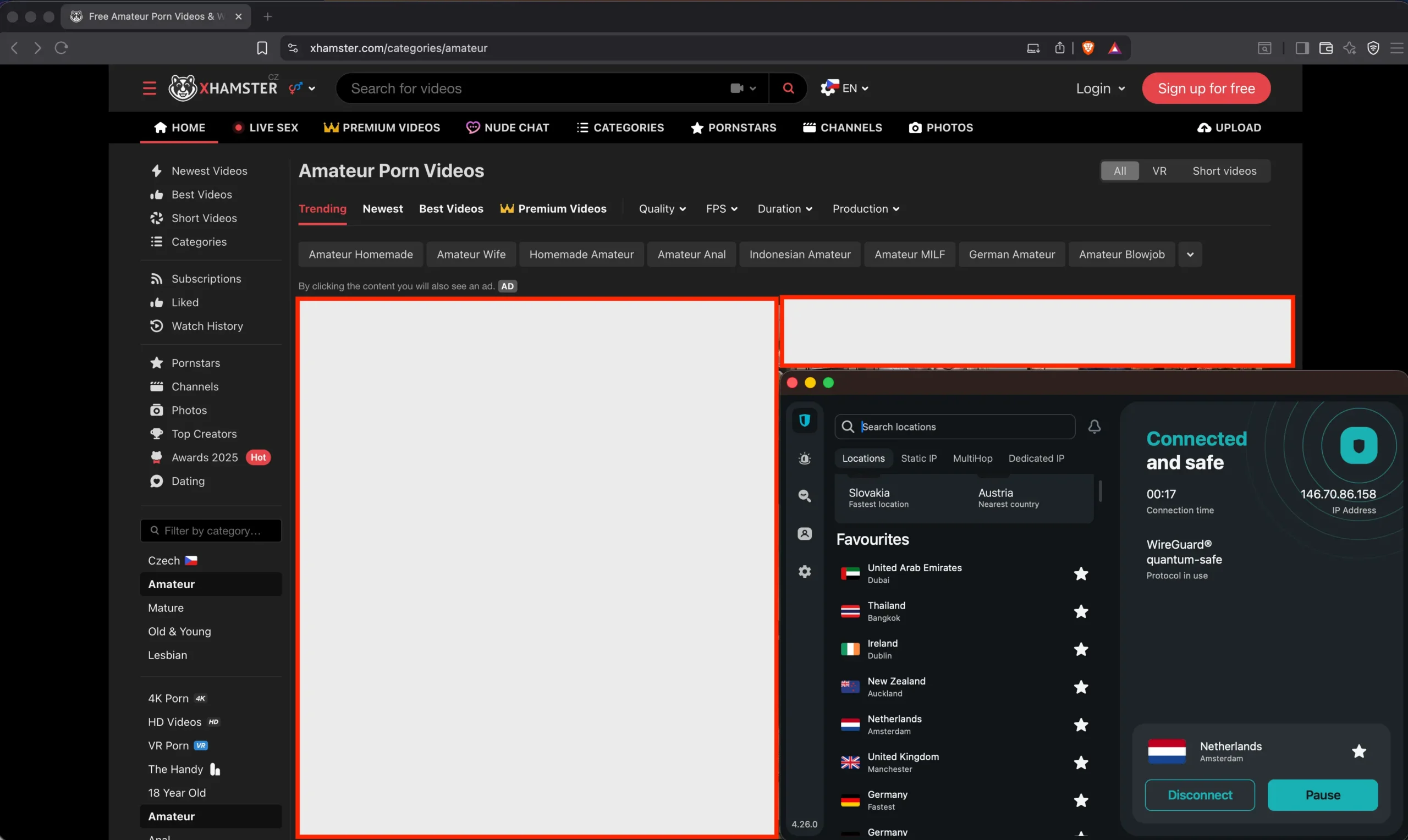Click the Sign up for free button

tap(1206, 89)
